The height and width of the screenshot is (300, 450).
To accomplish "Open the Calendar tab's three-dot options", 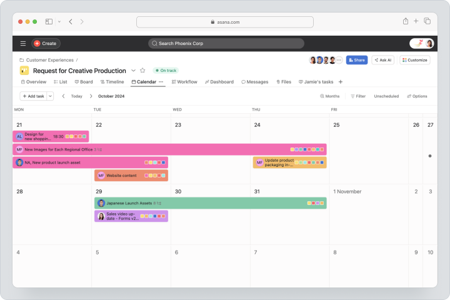I will pos(161,82).
